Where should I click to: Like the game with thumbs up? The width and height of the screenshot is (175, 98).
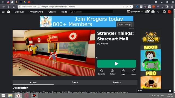click(123, 71)
